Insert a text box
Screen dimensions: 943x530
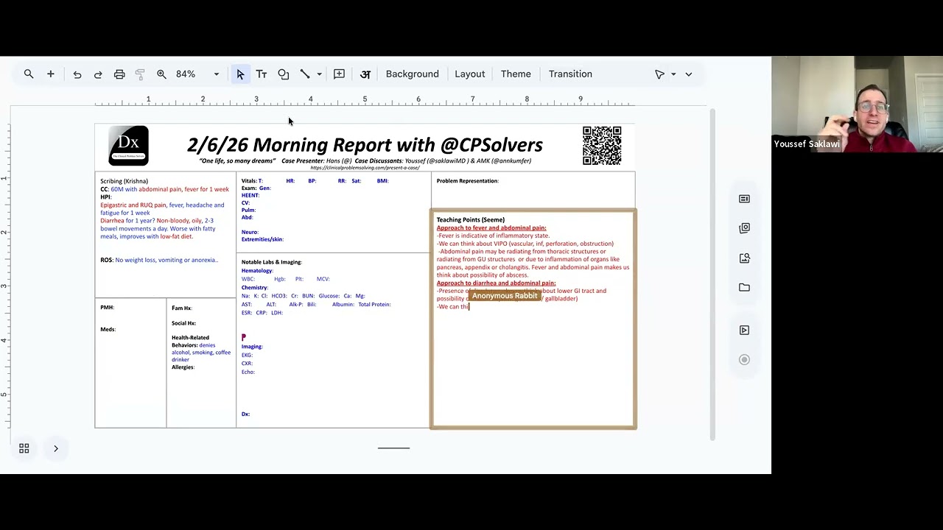262,74
